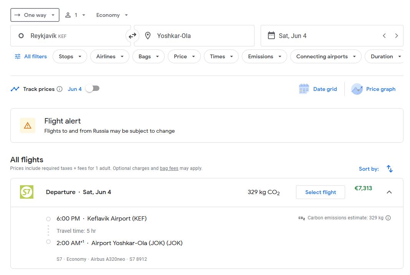This screenshot has height=275, width=410.
Task: Click the Select flight button
Action: point(320,192)
